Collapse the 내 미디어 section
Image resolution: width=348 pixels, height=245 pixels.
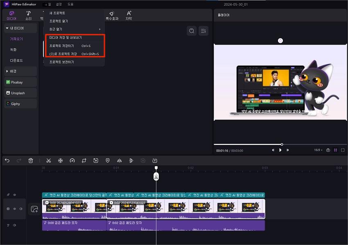tap(7, 28)
